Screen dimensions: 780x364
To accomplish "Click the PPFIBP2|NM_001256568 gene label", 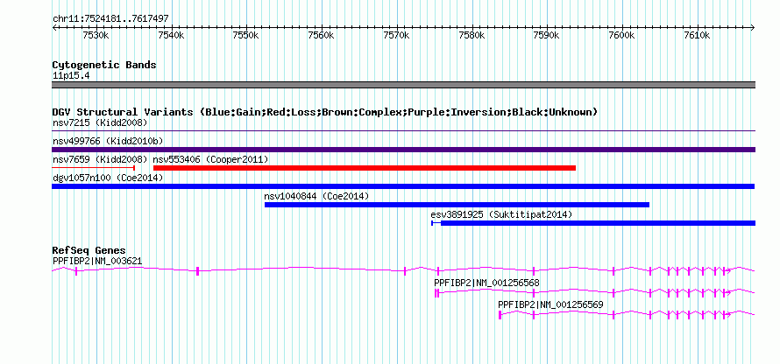I will [x=486, y=283].
